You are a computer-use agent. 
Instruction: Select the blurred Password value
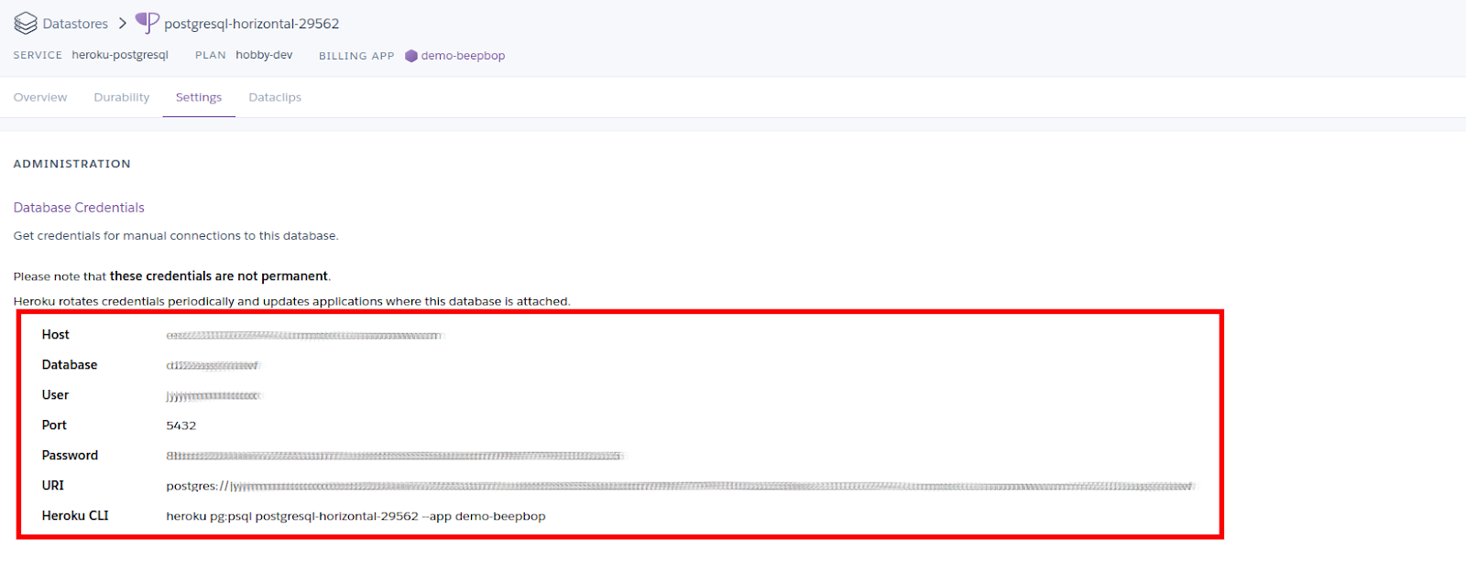395,456
